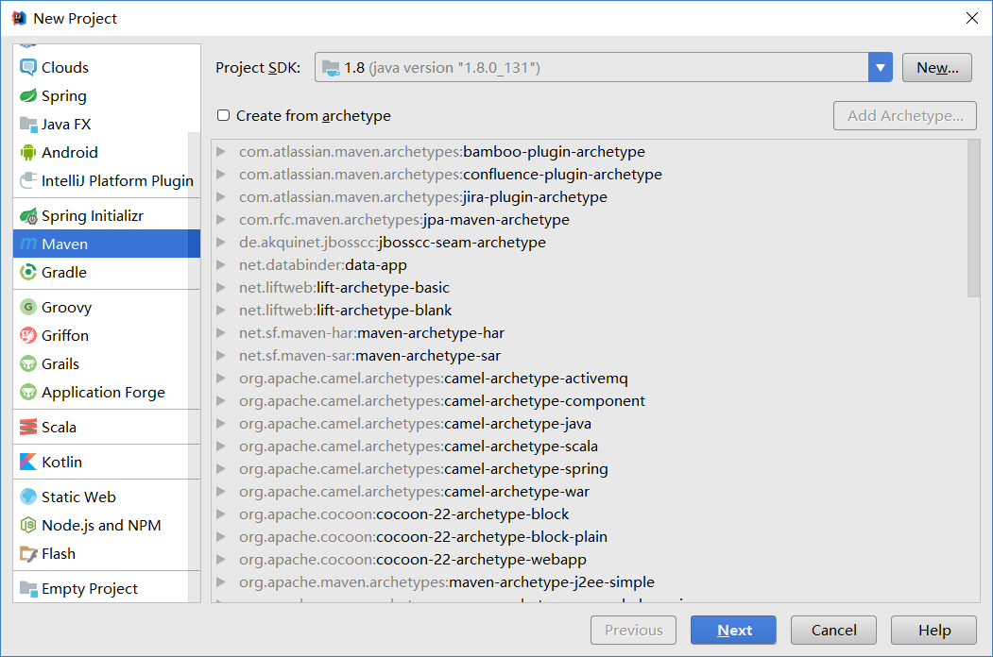This screenshot has width=993, height=657.
Task: Click the Gradle icon
Action: pos(28,272)
